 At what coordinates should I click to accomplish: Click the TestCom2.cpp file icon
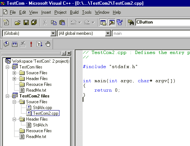click(x=29, y=113)
